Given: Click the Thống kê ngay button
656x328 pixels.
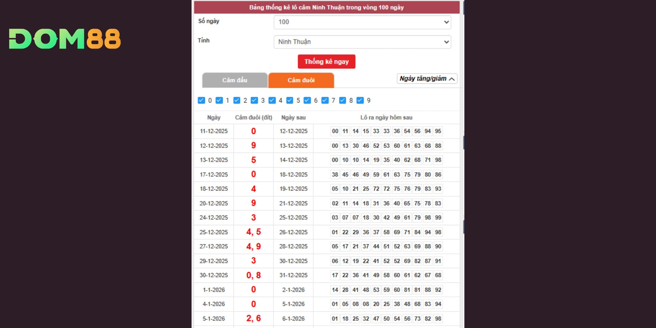Looking at the screenshot, I should click(326, 61).
